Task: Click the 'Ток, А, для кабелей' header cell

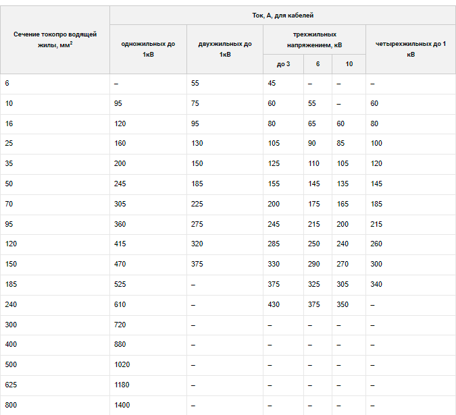Action: (282, 16)
